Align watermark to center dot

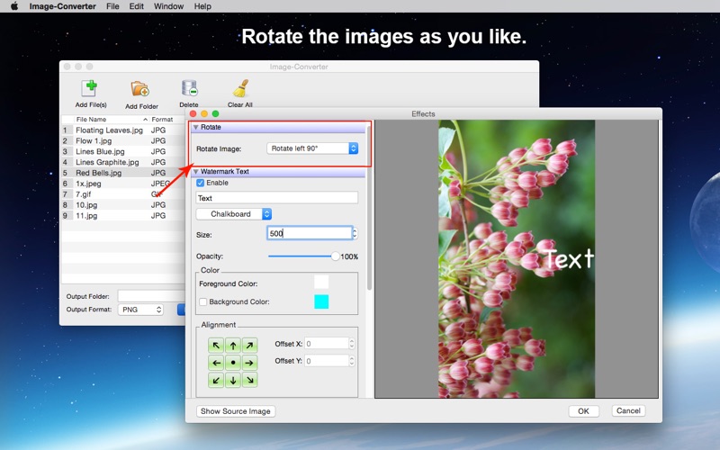(x=233, y=363)
